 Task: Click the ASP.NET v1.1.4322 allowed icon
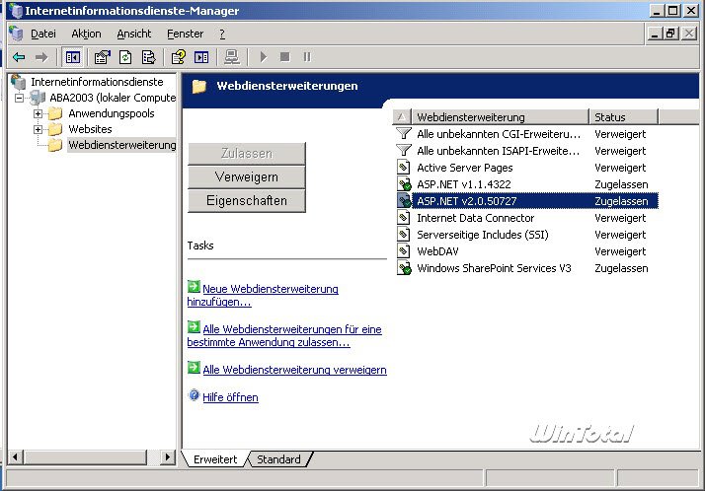(404, 184)
